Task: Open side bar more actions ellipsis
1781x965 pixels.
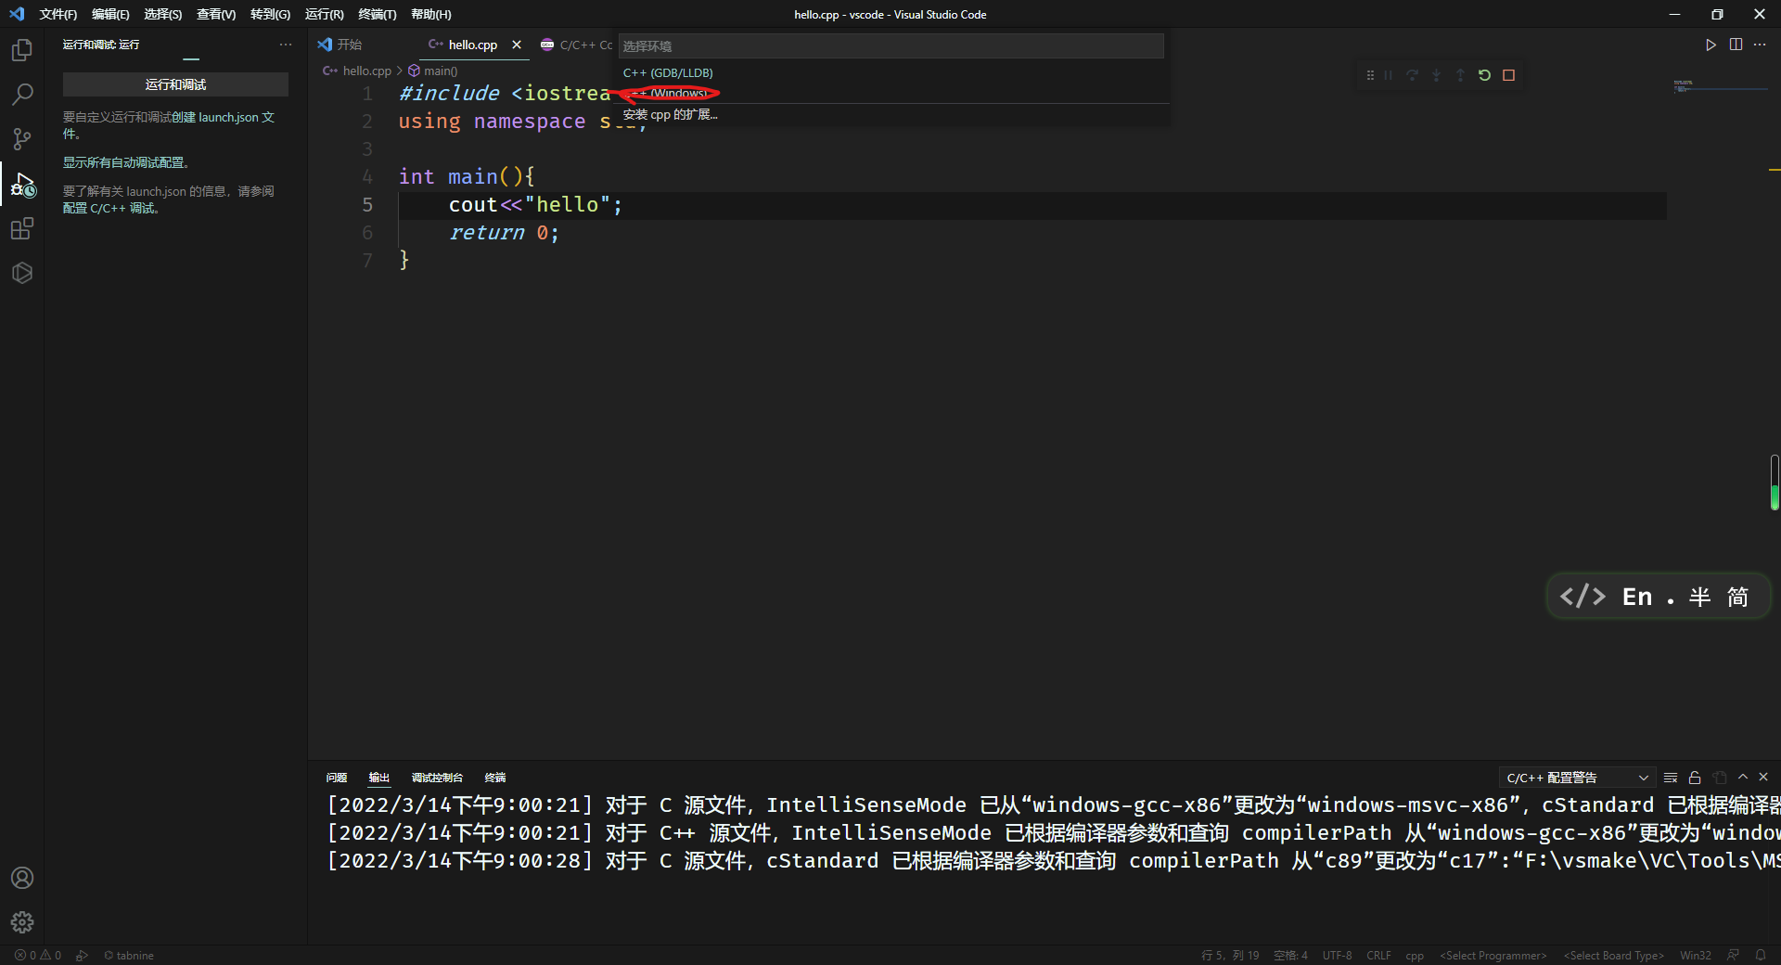Action: [286, 45]
